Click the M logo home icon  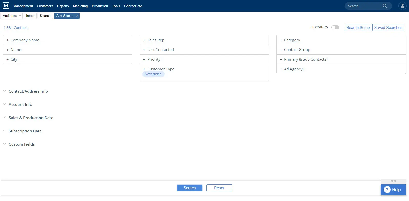coord(6,6)
